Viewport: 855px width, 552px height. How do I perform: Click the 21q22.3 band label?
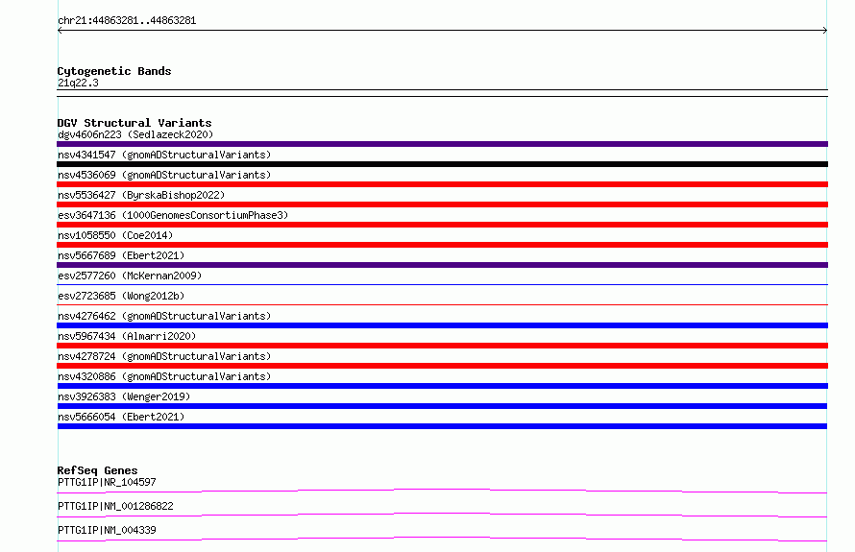tap(78, 83)
